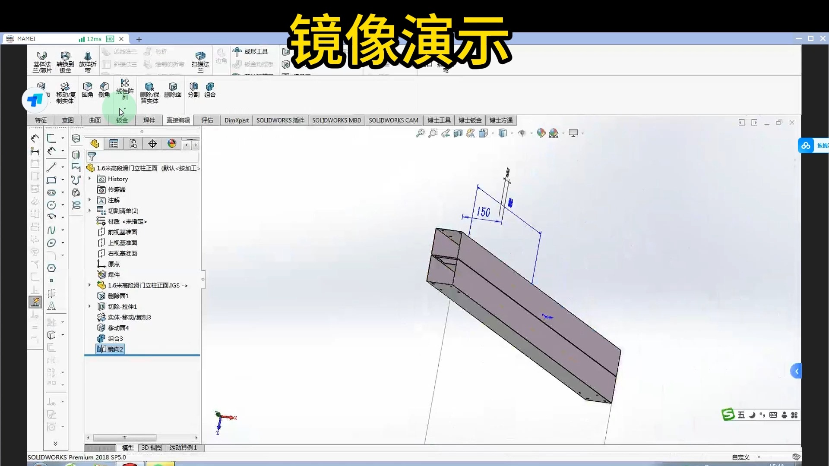Viewport: 829px width, 466px height.
Task: Click the horizontal scrollbar below feature tree
Action: pos(124,437)
